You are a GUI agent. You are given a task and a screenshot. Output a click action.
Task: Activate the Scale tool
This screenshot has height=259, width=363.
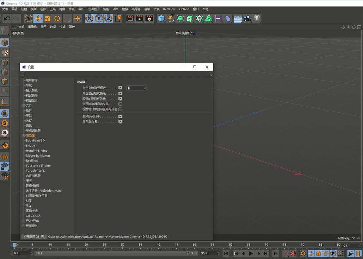tap(48, 18)
